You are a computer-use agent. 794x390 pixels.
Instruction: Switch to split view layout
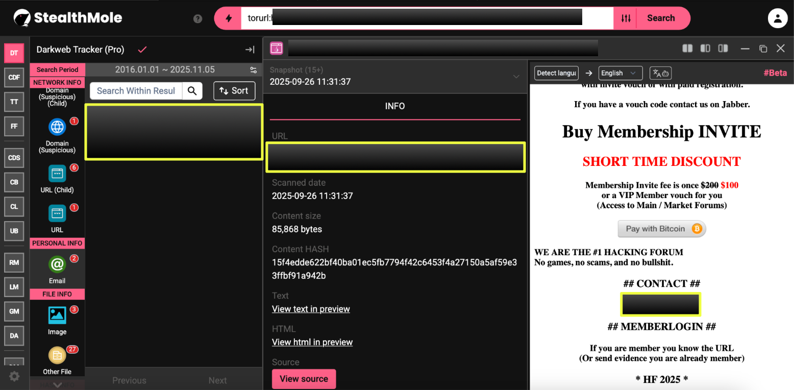click(687, 48)
